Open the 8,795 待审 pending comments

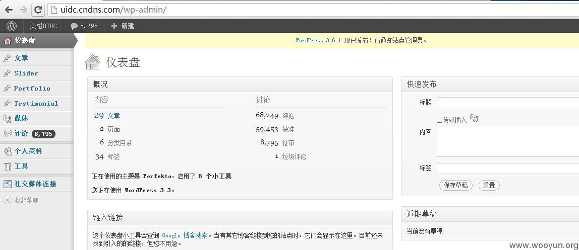pyautogui.click(x=277, y=143)
